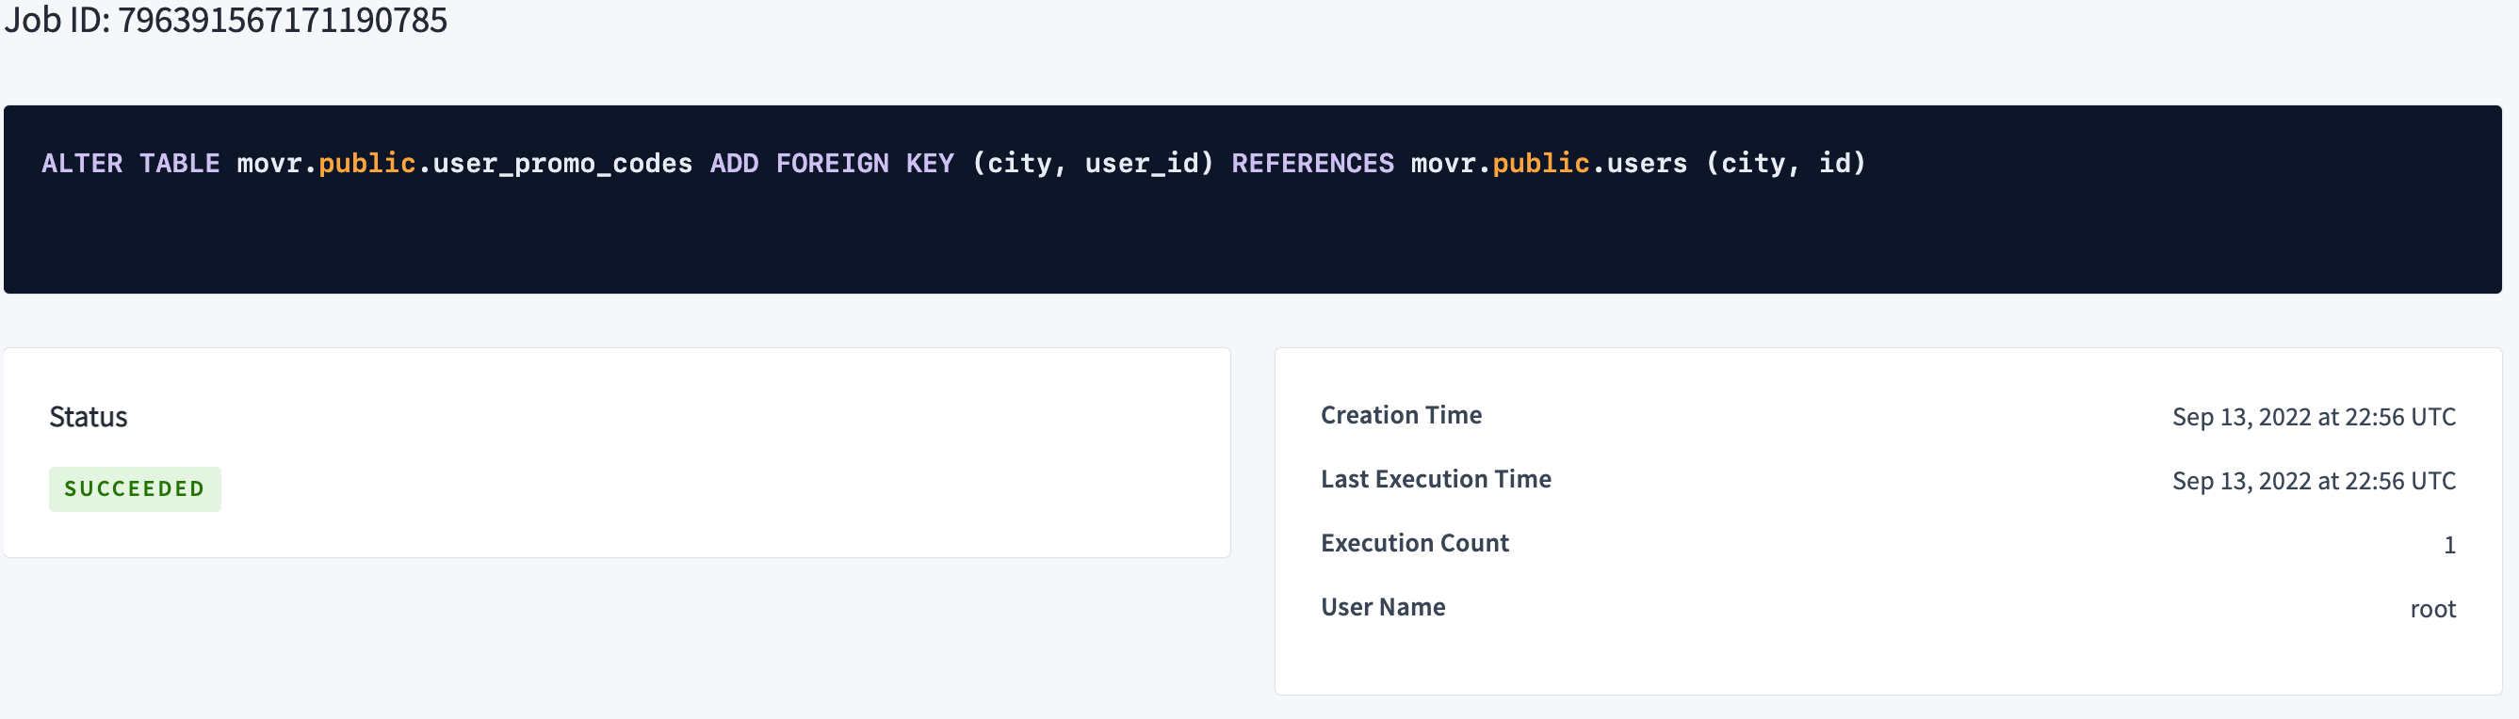Click the Execution Count value 1

point(2448,545)
